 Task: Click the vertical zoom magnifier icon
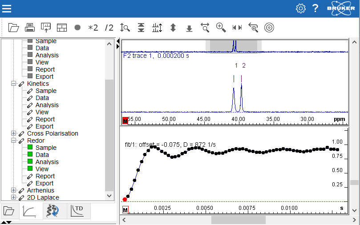pyautogui.click(x=125, y=28)
